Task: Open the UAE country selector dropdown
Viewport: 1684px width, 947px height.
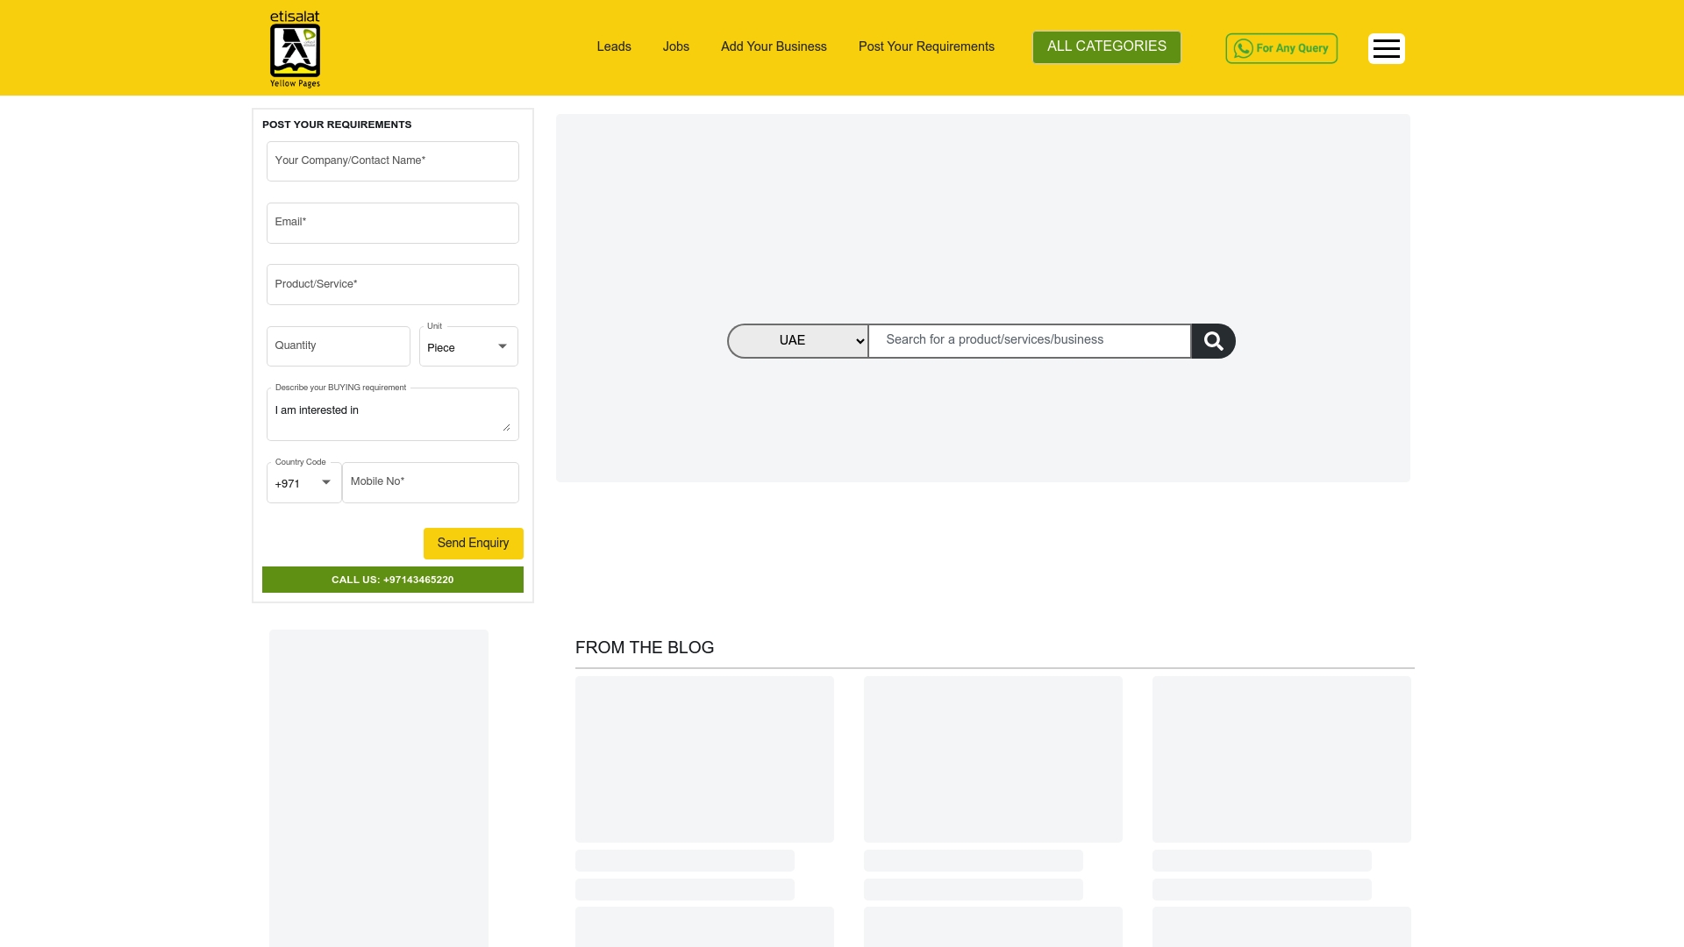Action: click(x=796, y=340)
